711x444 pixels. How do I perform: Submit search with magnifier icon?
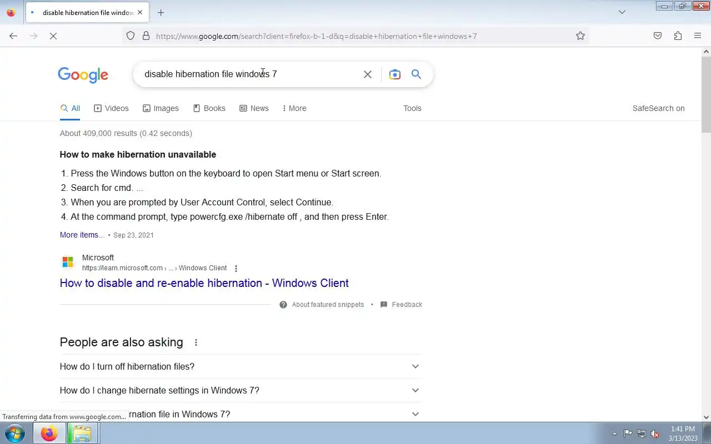tap(416, 74)
